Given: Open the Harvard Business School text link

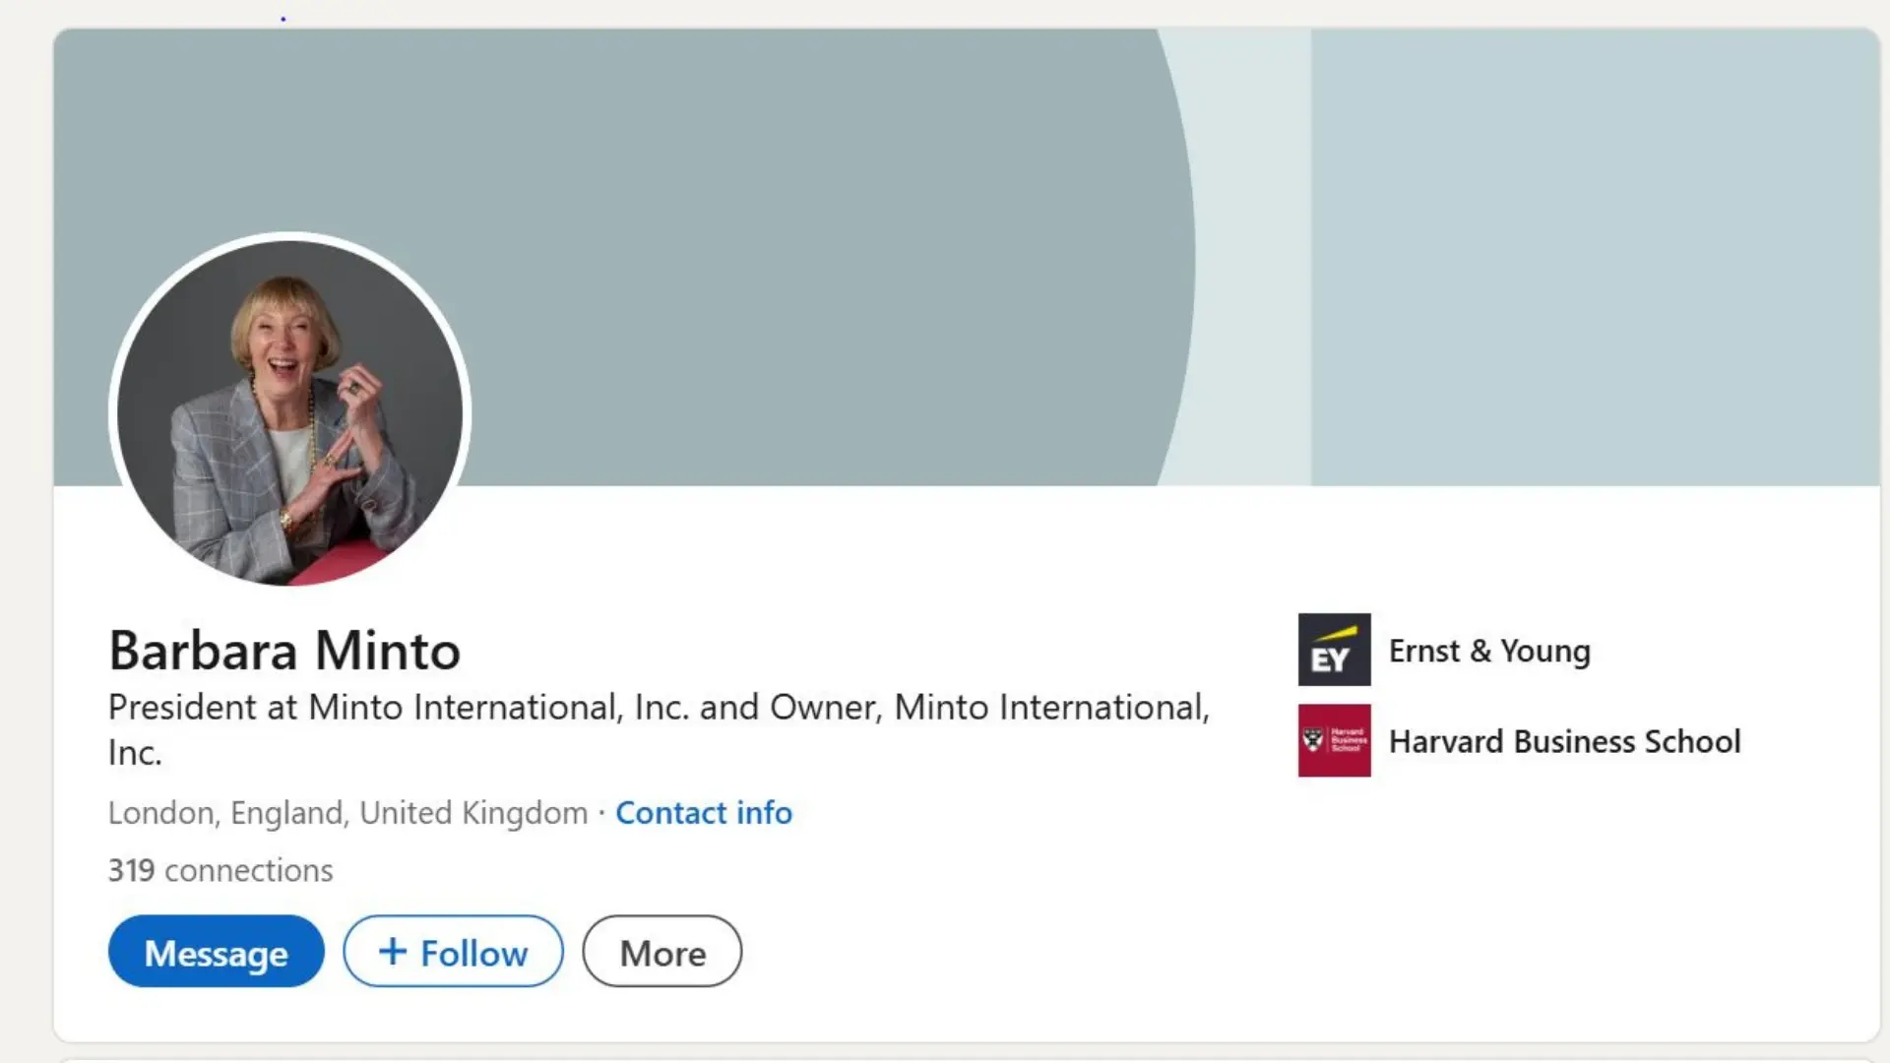Looking at the screenshot, I should [1563, 741].
